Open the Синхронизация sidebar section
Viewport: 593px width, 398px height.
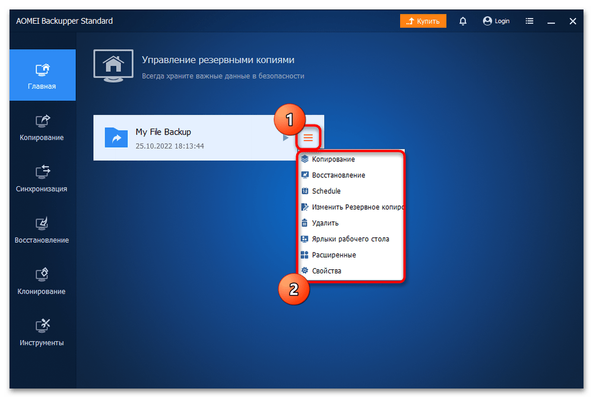[42, 179]
